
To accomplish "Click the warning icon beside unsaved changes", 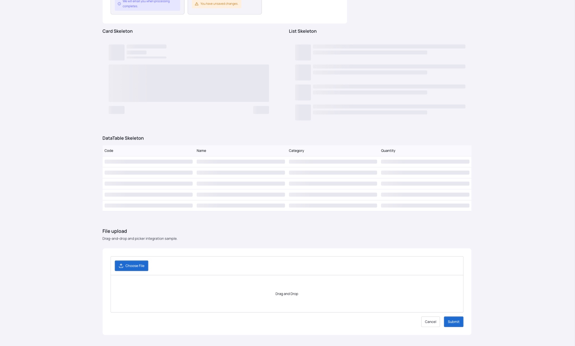I will [197, 4].
